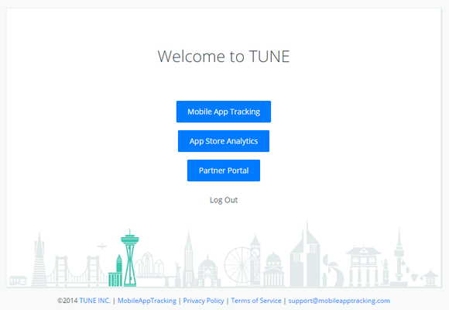Screen dimensions: 449x310
Task: Click the suspension bridge illustration
Action: tap(77, 271)
